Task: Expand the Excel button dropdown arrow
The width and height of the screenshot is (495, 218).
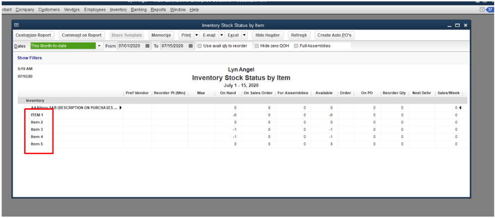Action: pos(245,35)
